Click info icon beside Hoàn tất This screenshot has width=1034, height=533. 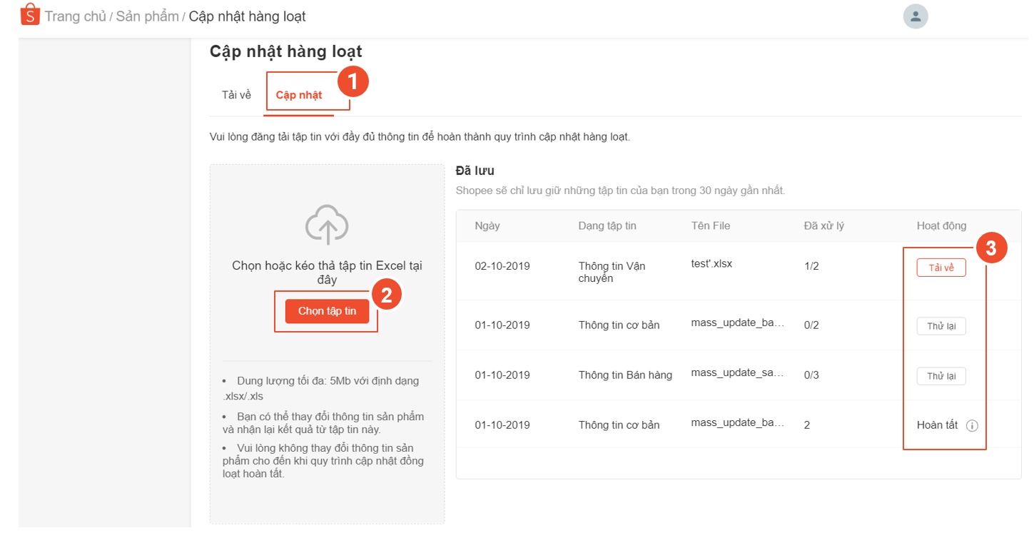972,426
